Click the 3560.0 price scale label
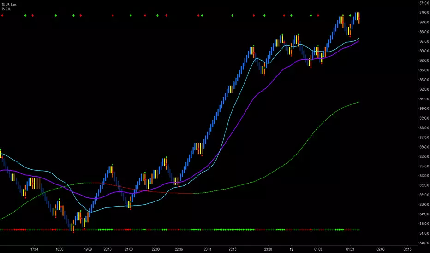Image resolution: width=430 pixels, height=253 pixels. click(x=424, y=147)
